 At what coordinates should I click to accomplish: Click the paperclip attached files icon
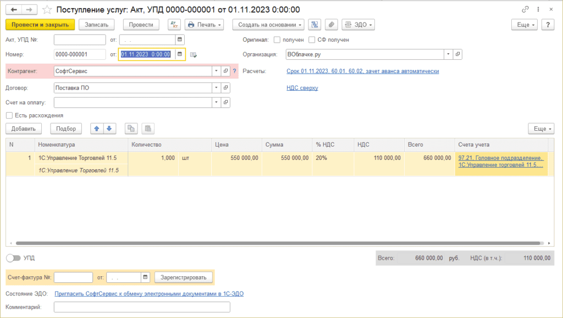[x=331, y=25]
